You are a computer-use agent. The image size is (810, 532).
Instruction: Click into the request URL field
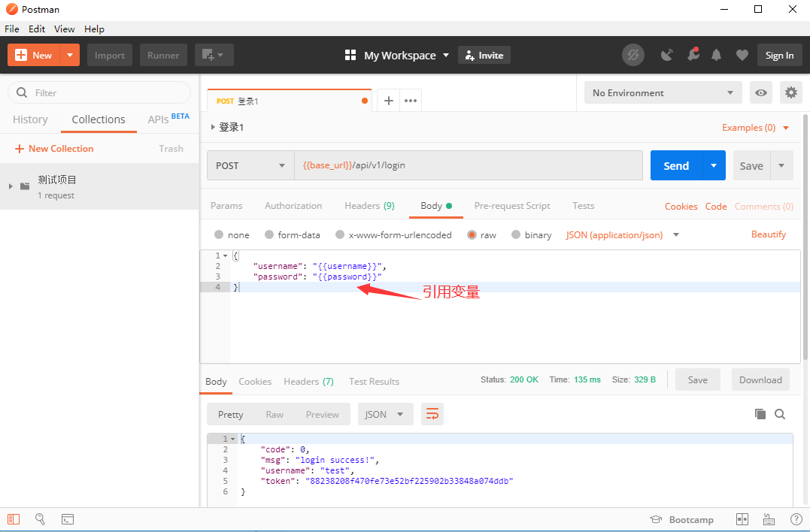(469, 165)
